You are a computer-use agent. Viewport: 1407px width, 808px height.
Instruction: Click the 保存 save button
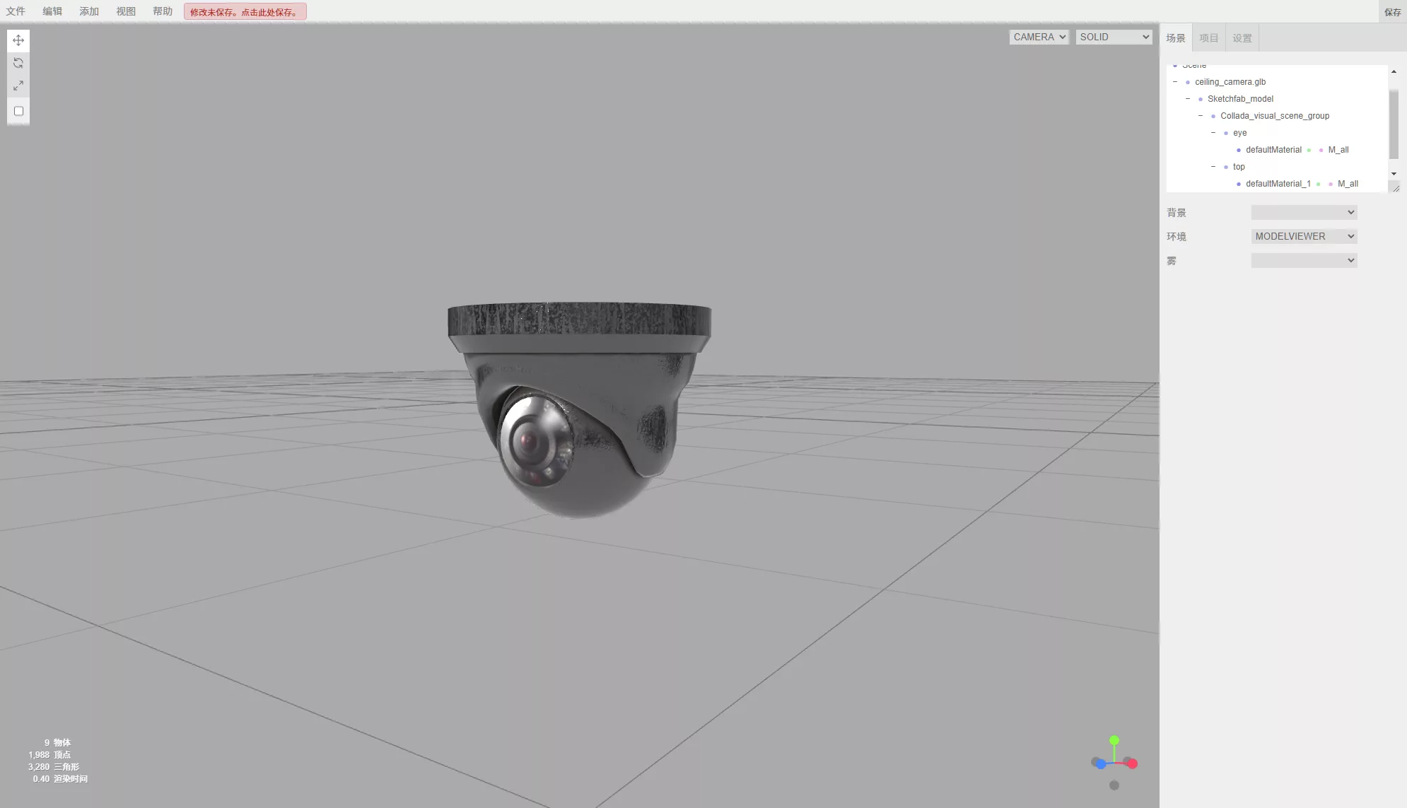pyautogui.click(x=1392, y=12)
